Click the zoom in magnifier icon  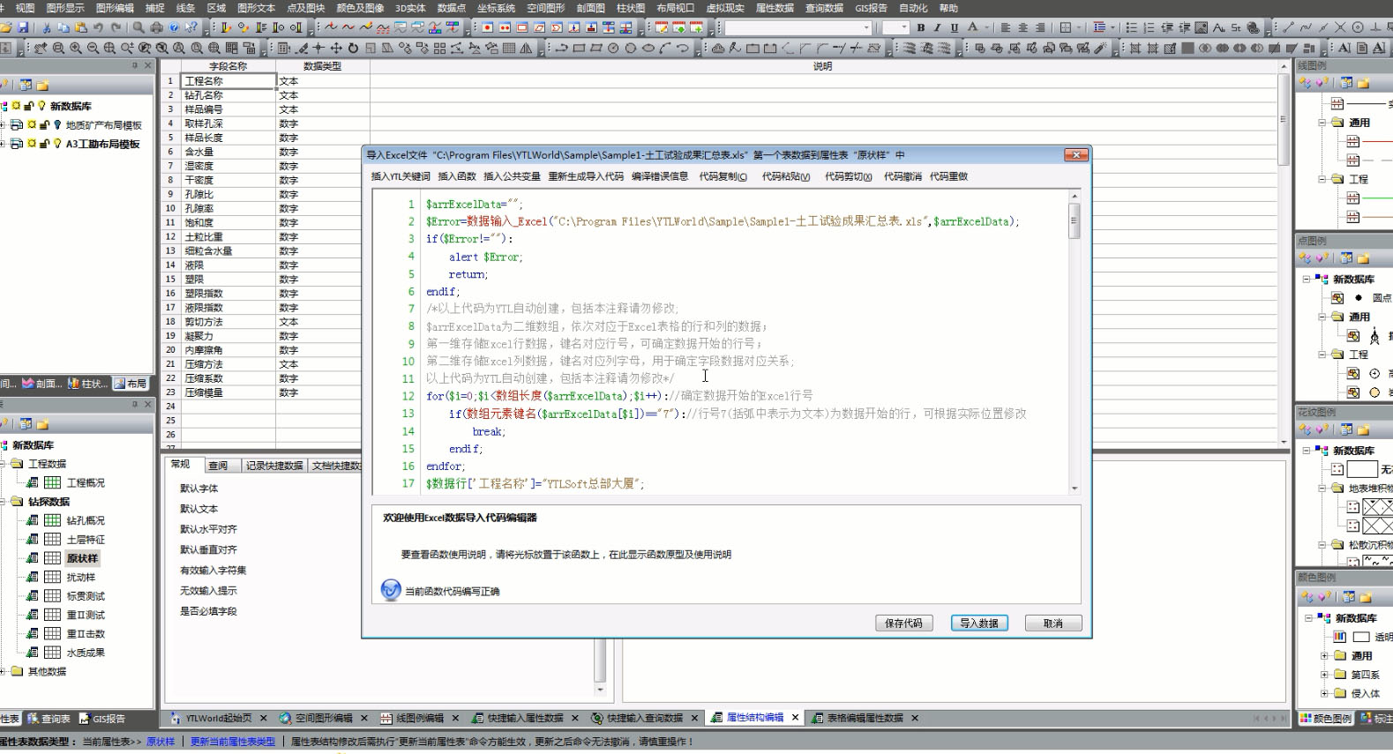76,48
